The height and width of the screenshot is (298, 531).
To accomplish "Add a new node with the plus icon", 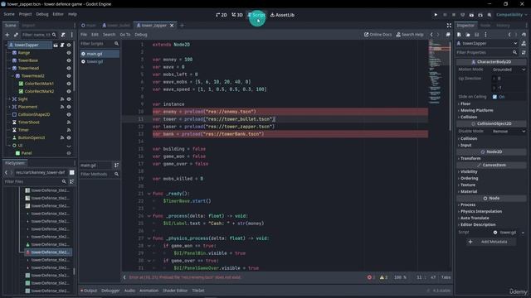I will click(7, 35).
